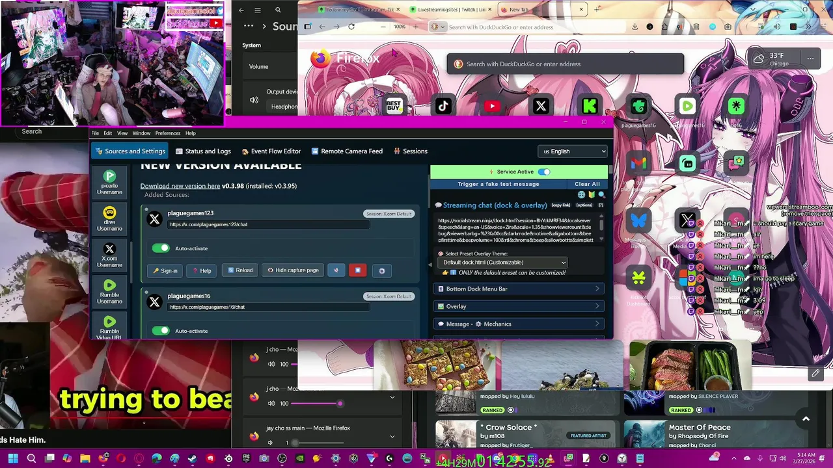Open the Kick shortcut in Firefox
This screenshot has height=468, width=833.
590,106
